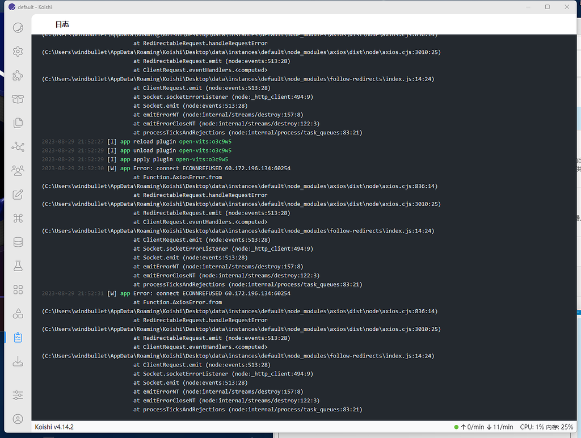Viewport: 581px width, 438px height.
Task: Open the database cylinder icon
Action: point(18,242)
